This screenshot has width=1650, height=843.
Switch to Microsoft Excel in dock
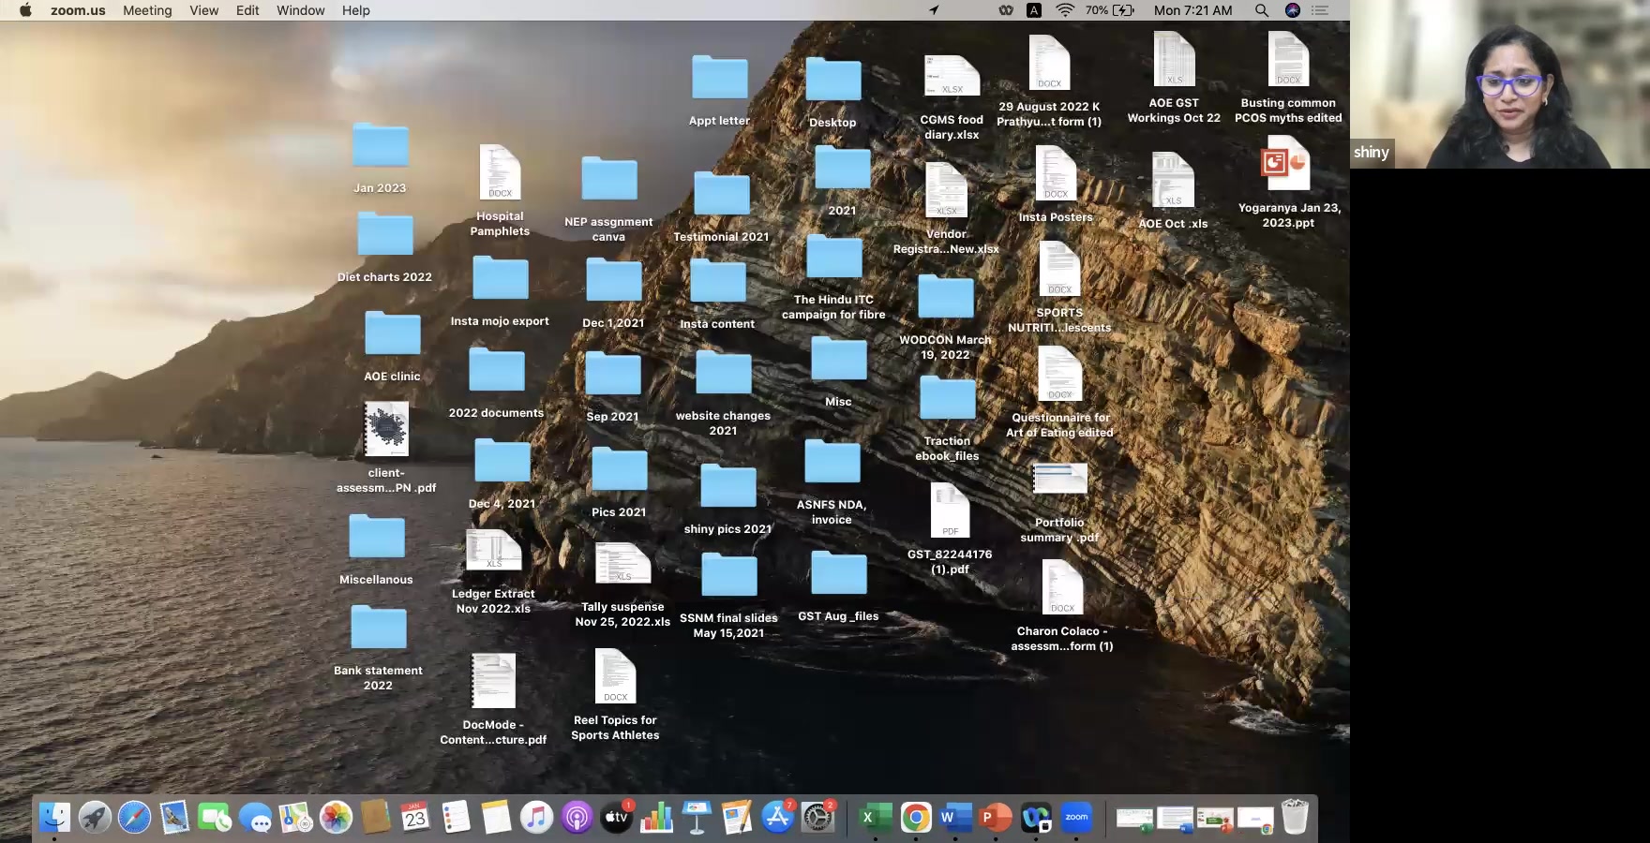tap(875, 818)
